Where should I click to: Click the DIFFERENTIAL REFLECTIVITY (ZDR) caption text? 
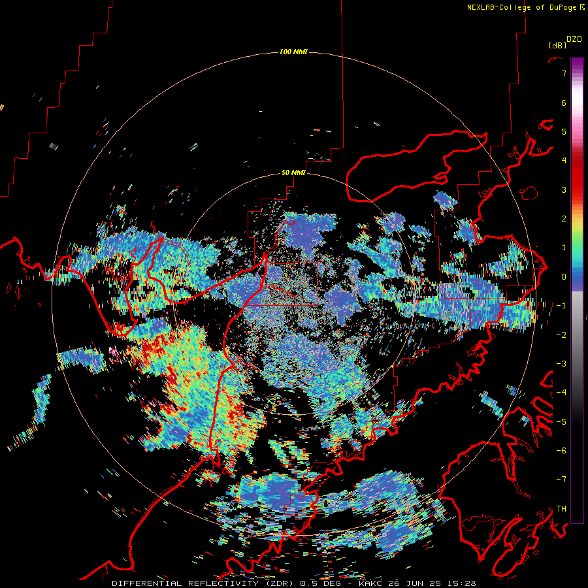tap(204, 583)
